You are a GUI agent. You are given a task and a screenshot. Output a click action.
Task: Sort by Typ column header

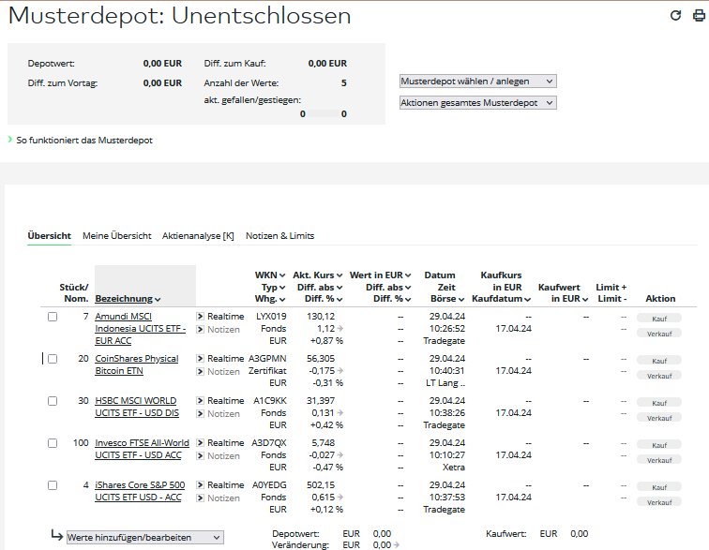274,288
